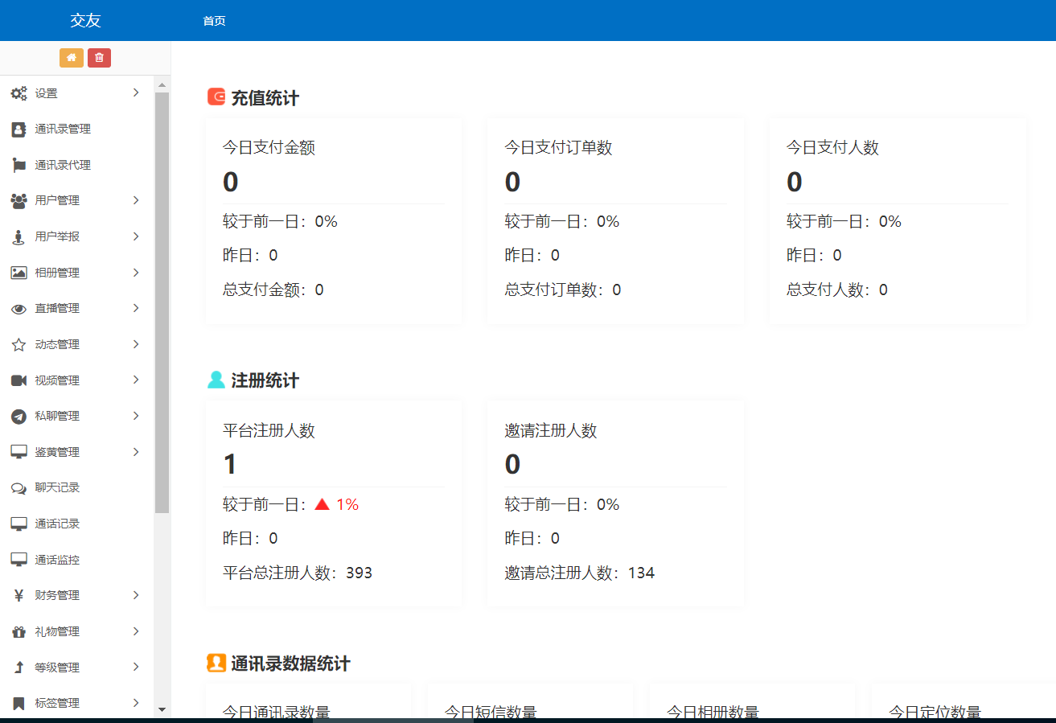
Task: Click the sidebar scrollbar down arrow
Action: click(x=162, y=709)
